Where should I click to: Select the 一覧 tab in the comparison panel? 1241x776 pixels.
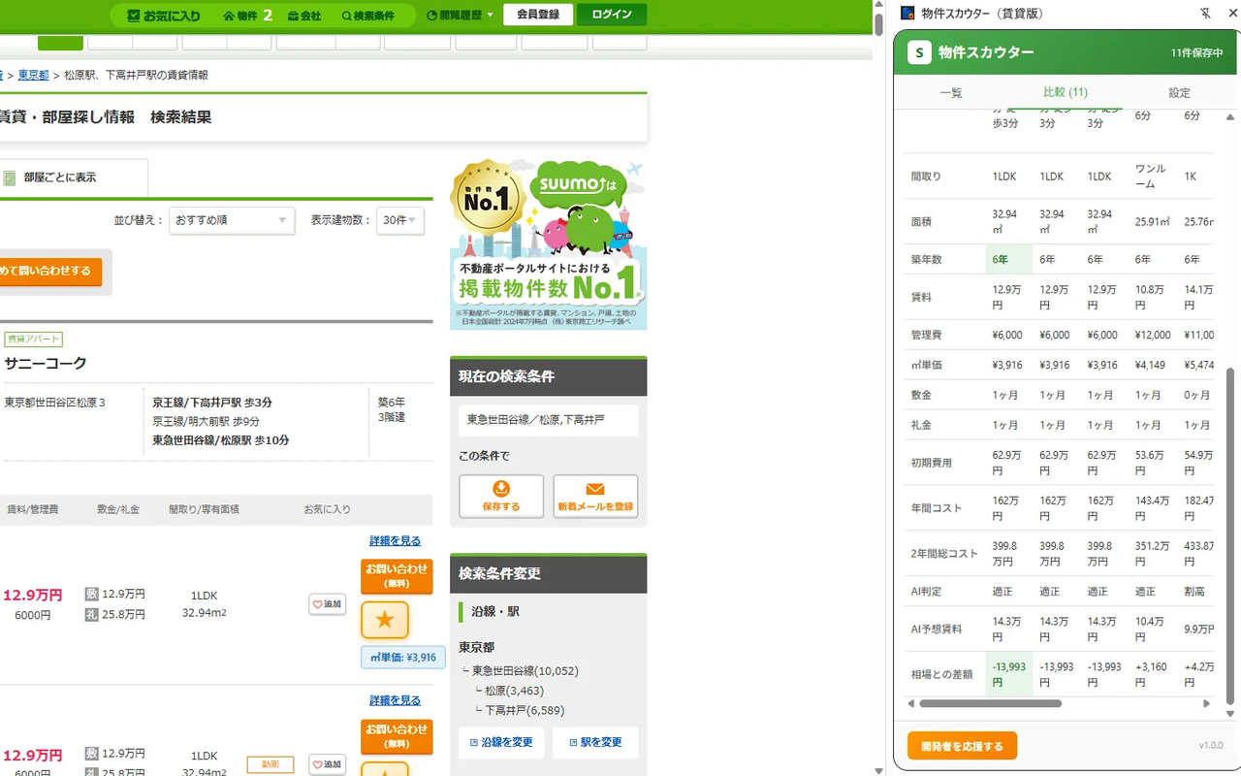click(x=950, y=92)
